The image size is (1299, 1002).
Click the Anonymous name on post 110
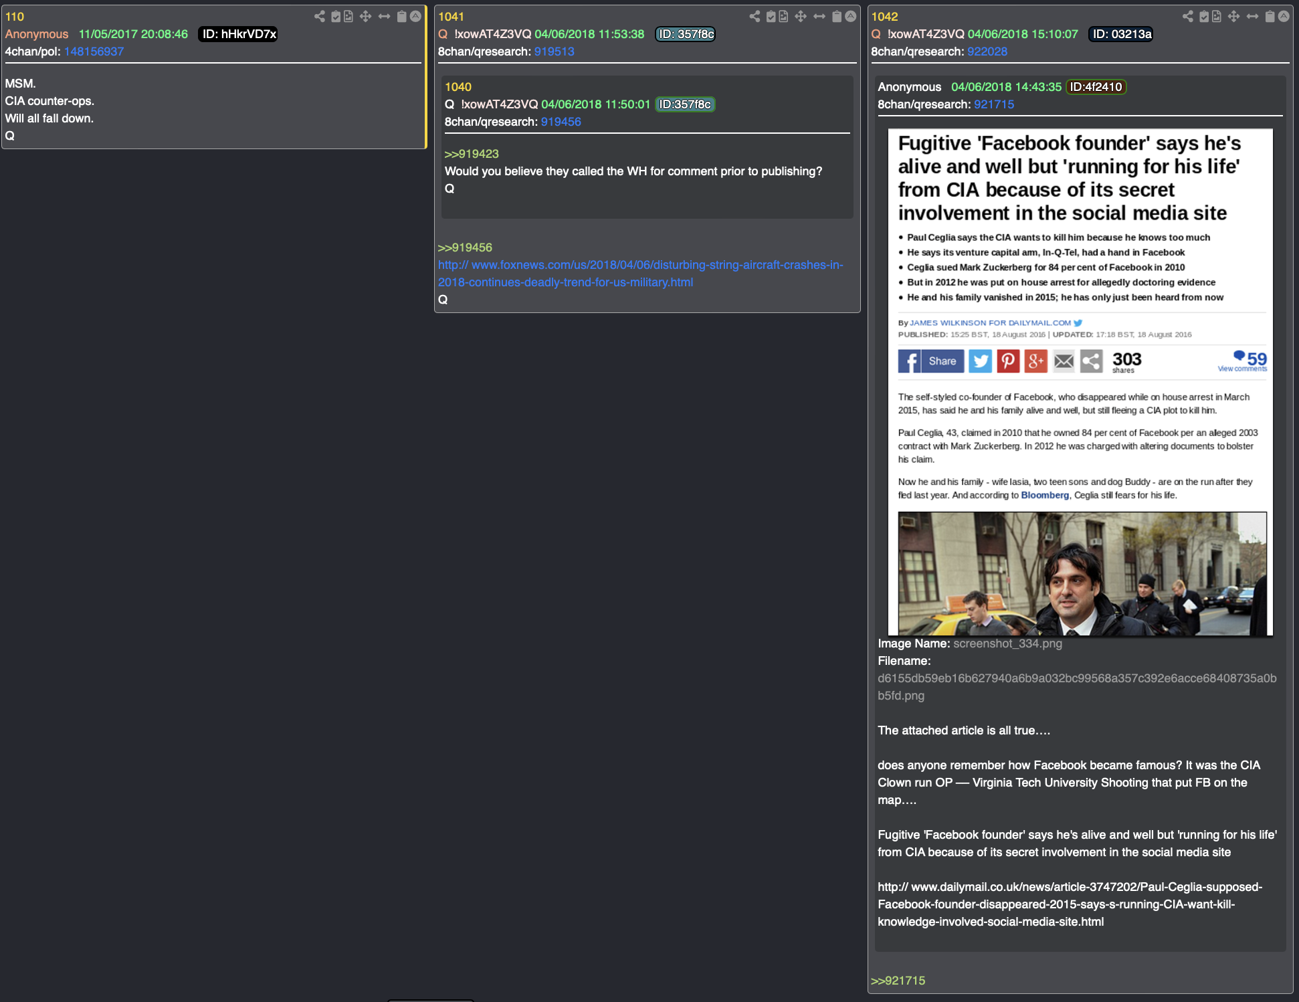pyautogui.click(x=37, y=34)
